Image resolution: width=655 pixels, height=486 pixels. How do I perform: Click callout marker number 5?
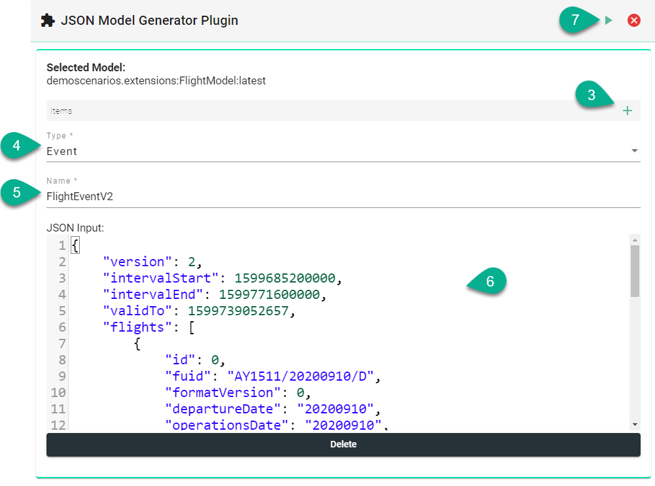(16, 193)
